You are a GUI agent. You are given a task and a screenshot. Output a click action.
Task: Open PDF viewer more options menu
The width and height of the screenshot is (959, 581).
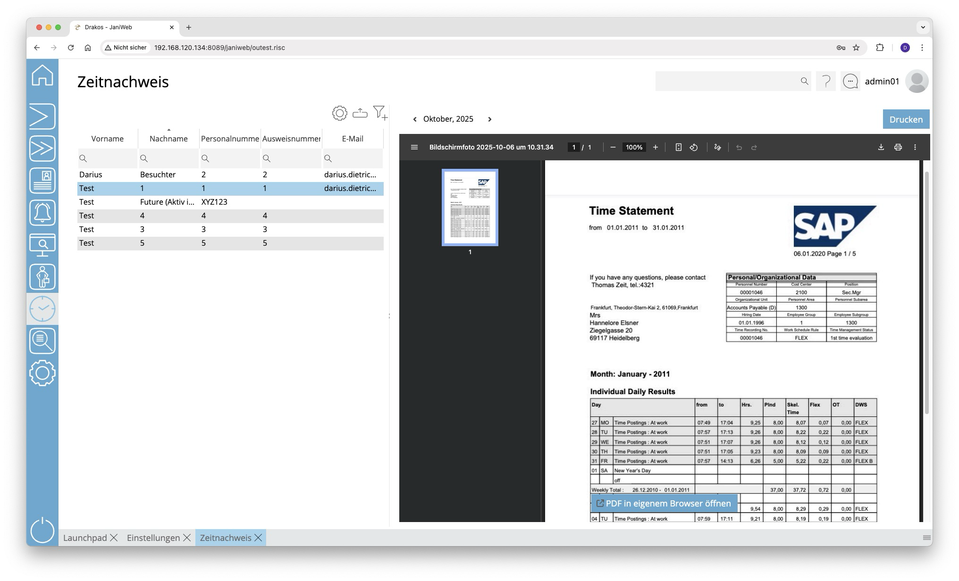point(915,148)
